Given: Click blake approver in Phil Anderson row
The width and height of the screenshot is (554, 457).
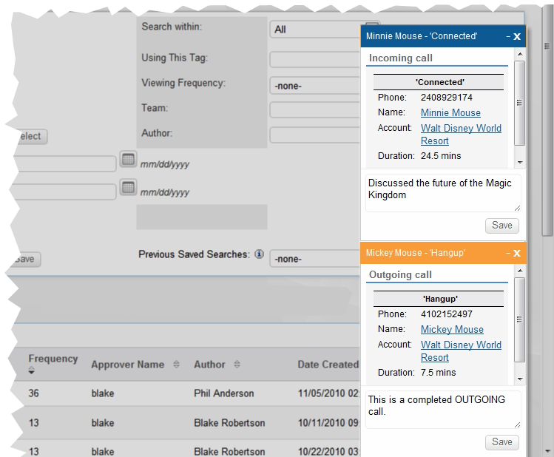Looking at the screenshot, I should tap(103, 393).
